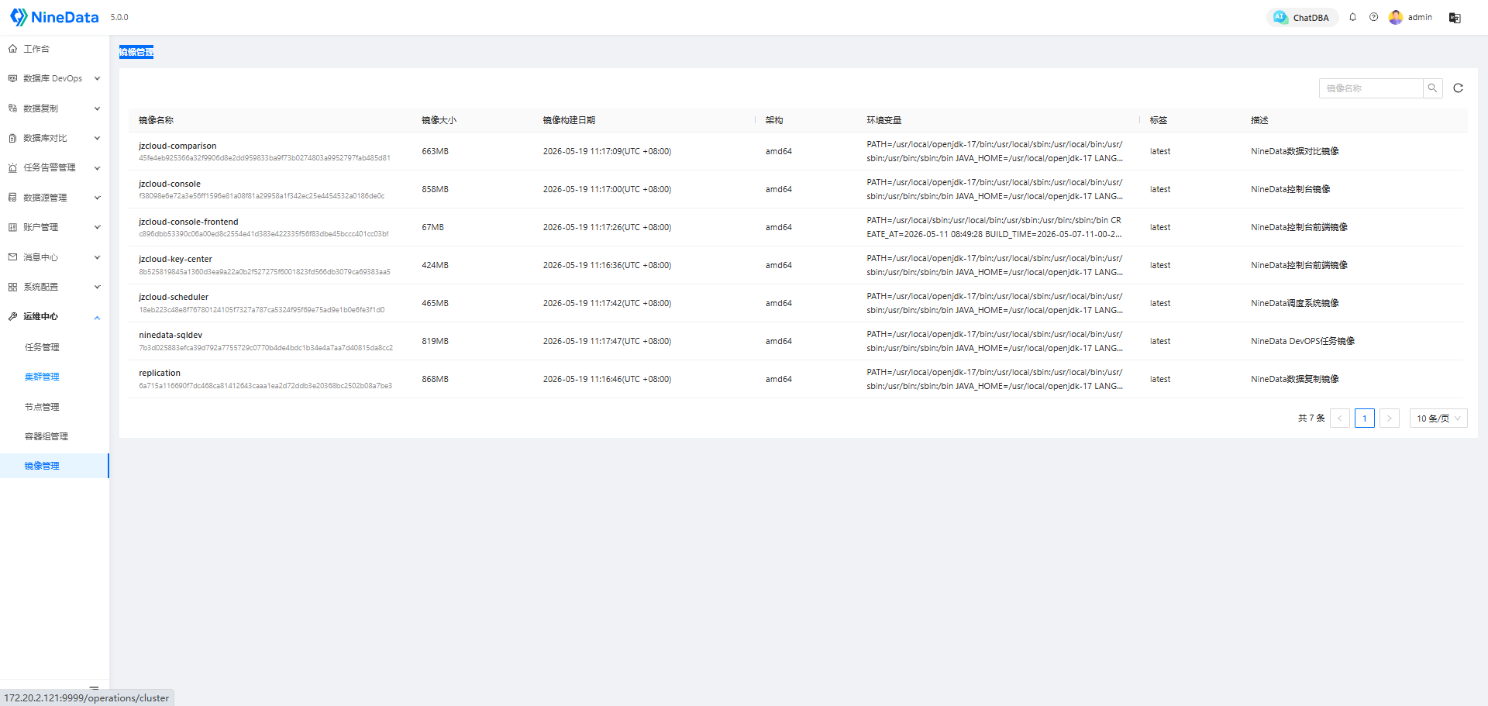Click the jzcloud-console image name
Screen dimensions: 1488x706
point(170,184)
